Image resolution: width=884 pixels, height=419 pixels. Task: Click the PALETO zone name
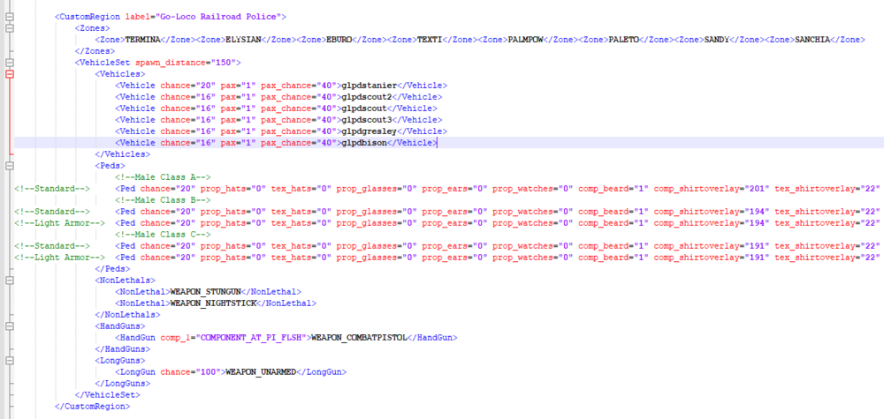[x=624, y=40]
